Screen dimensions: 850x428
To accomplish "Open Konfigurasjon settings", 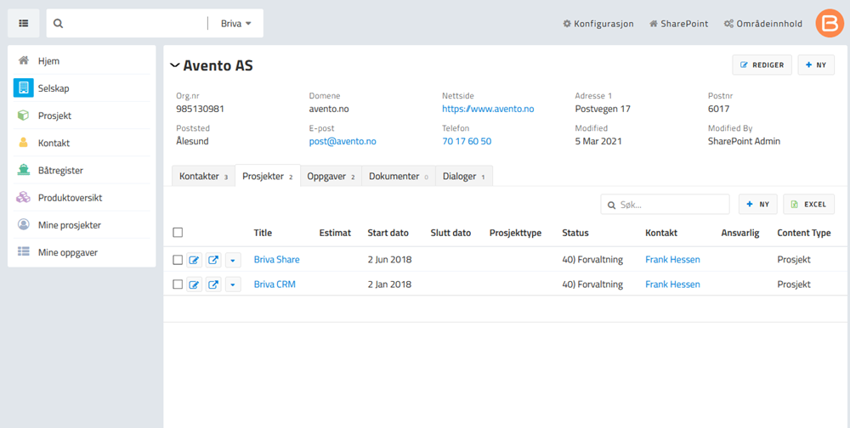I will 598,24.
